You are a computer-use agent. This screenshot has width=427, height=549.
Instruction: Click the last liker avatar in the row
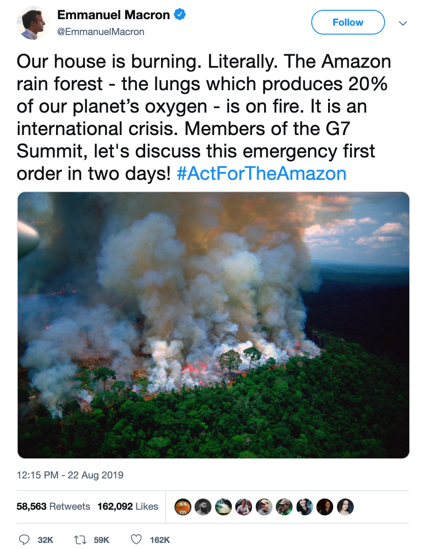pos(345,506)
